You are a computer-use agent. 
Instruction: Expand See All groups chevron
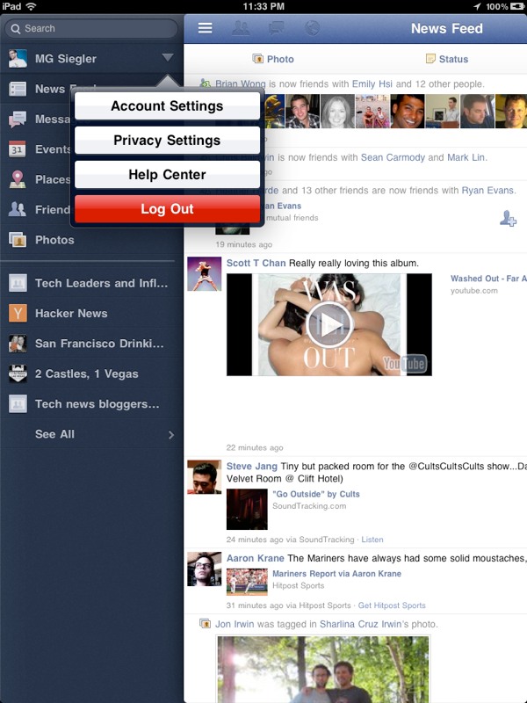tap(171, 434)
